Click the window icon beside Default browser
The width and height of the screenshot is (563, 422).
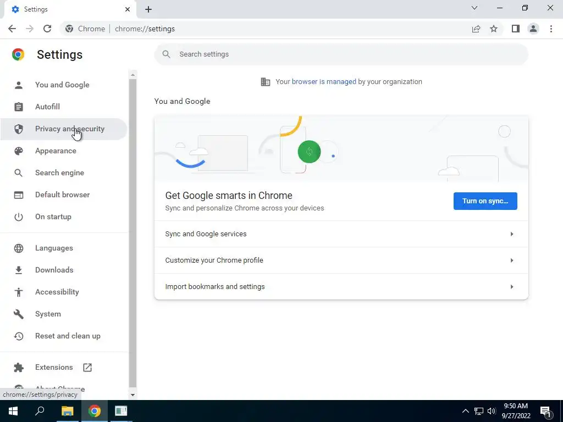pyautogui.click(x=18, y=195)
